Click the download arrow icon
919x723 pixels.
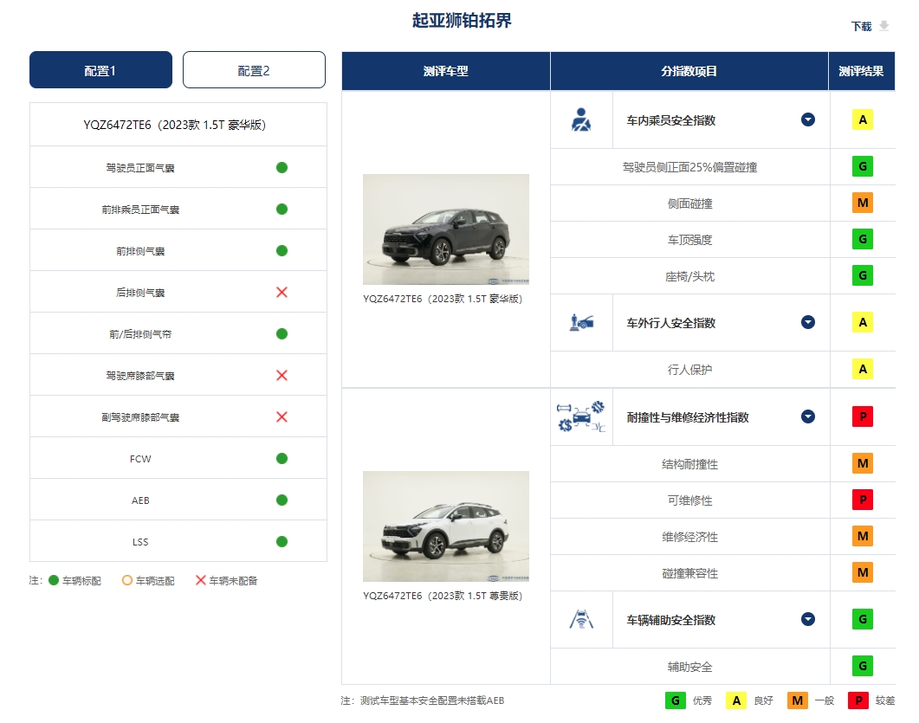click(x=884, y=26)
